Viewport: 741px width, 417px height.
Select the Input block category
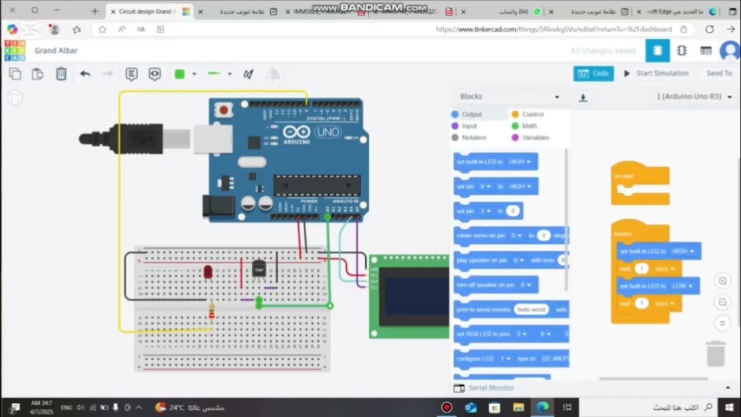tap(464, 126)
